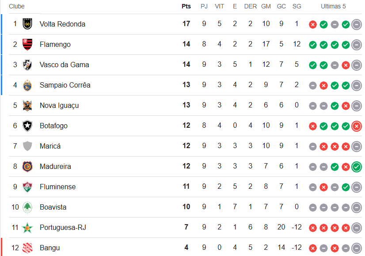Click the Vasco da Gama crest
This screenshot has height=256, width=365.
pyautogui.click(x=27, y=65)
